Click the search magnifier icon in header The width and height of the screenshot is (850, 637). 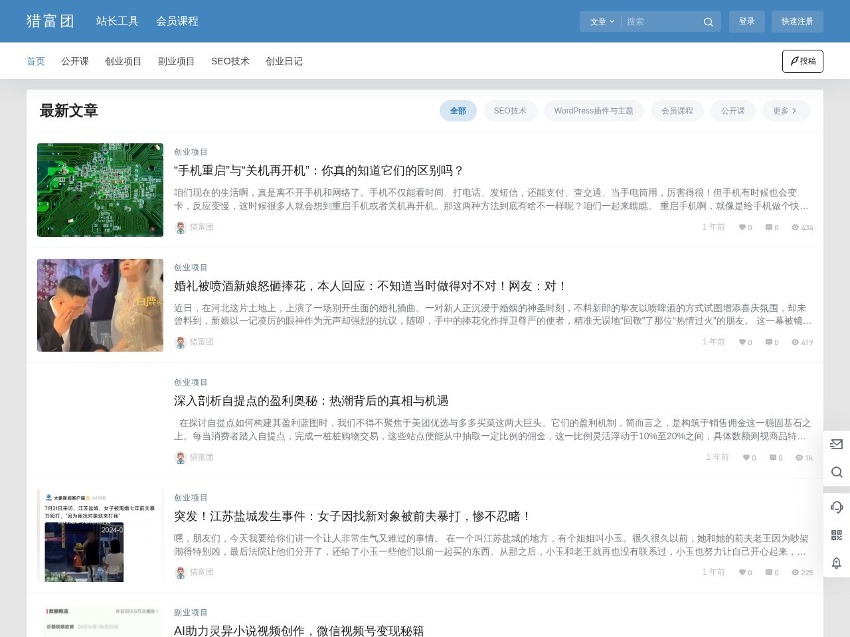[709, 22]
